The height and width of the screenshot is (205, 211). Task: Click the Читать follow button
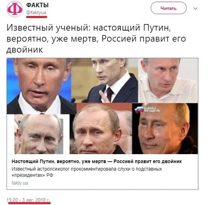[x=168, y=8]
